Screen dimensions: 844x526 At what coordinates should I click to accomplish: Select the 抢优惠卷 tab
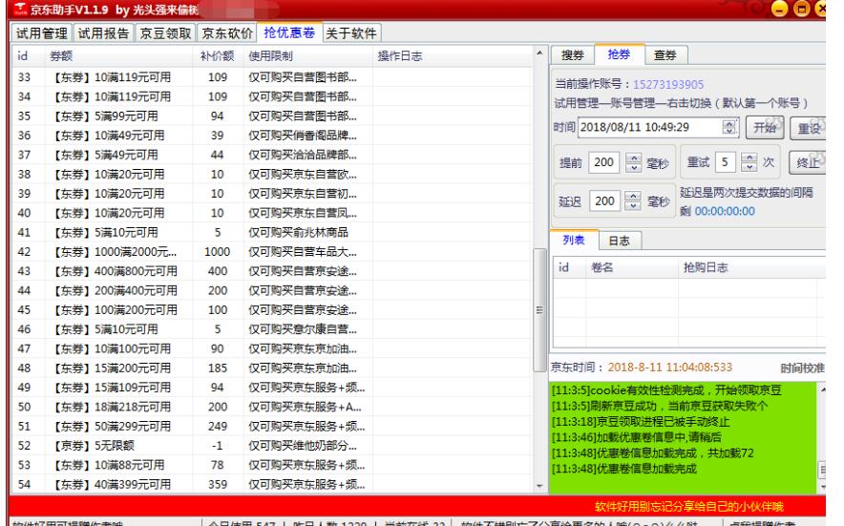click(x=289, y=32)
